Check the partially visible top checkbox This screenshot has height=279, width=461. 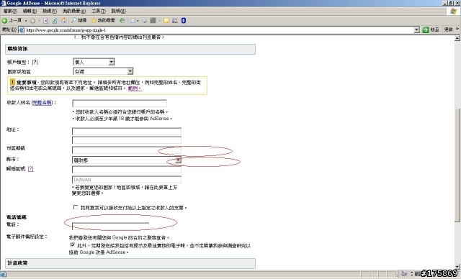click(77, 37)
